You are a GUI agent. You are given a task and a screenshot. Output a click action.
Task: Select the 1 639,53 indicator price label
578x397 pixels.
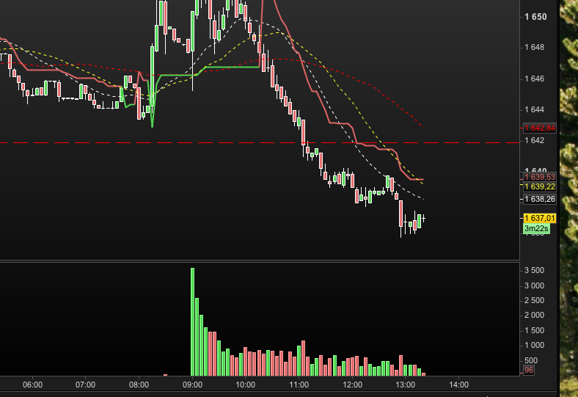540,177
